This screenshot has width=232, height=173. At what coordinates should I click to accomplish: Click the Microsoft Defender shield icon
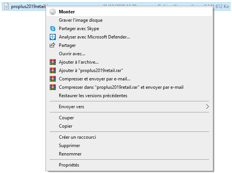point(53,37)
